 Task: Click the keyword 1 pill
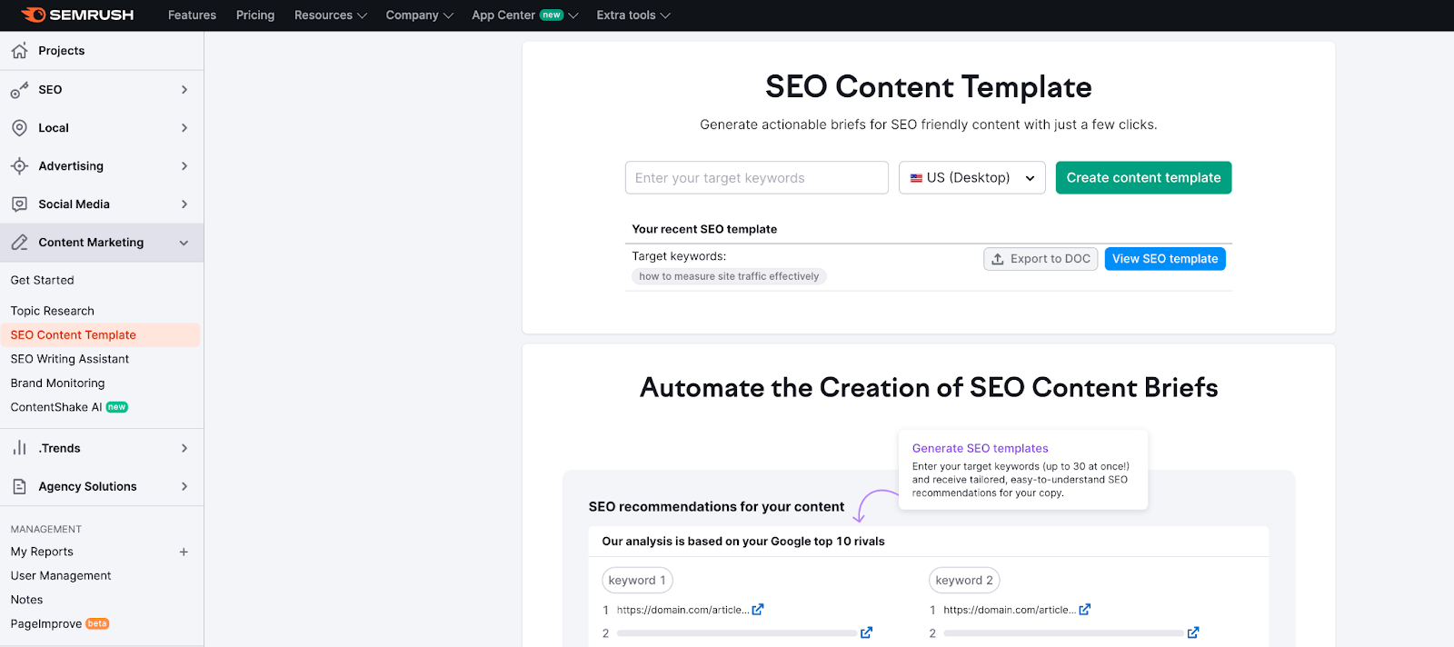coord(637,580)
